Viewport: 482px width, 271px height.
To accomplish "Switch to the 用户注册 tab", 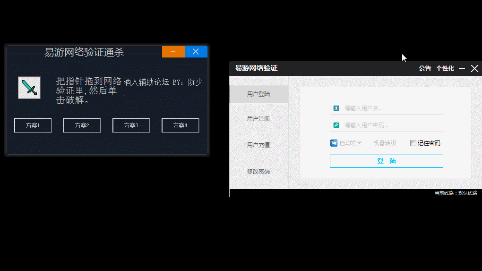I will tap(259, 119).
